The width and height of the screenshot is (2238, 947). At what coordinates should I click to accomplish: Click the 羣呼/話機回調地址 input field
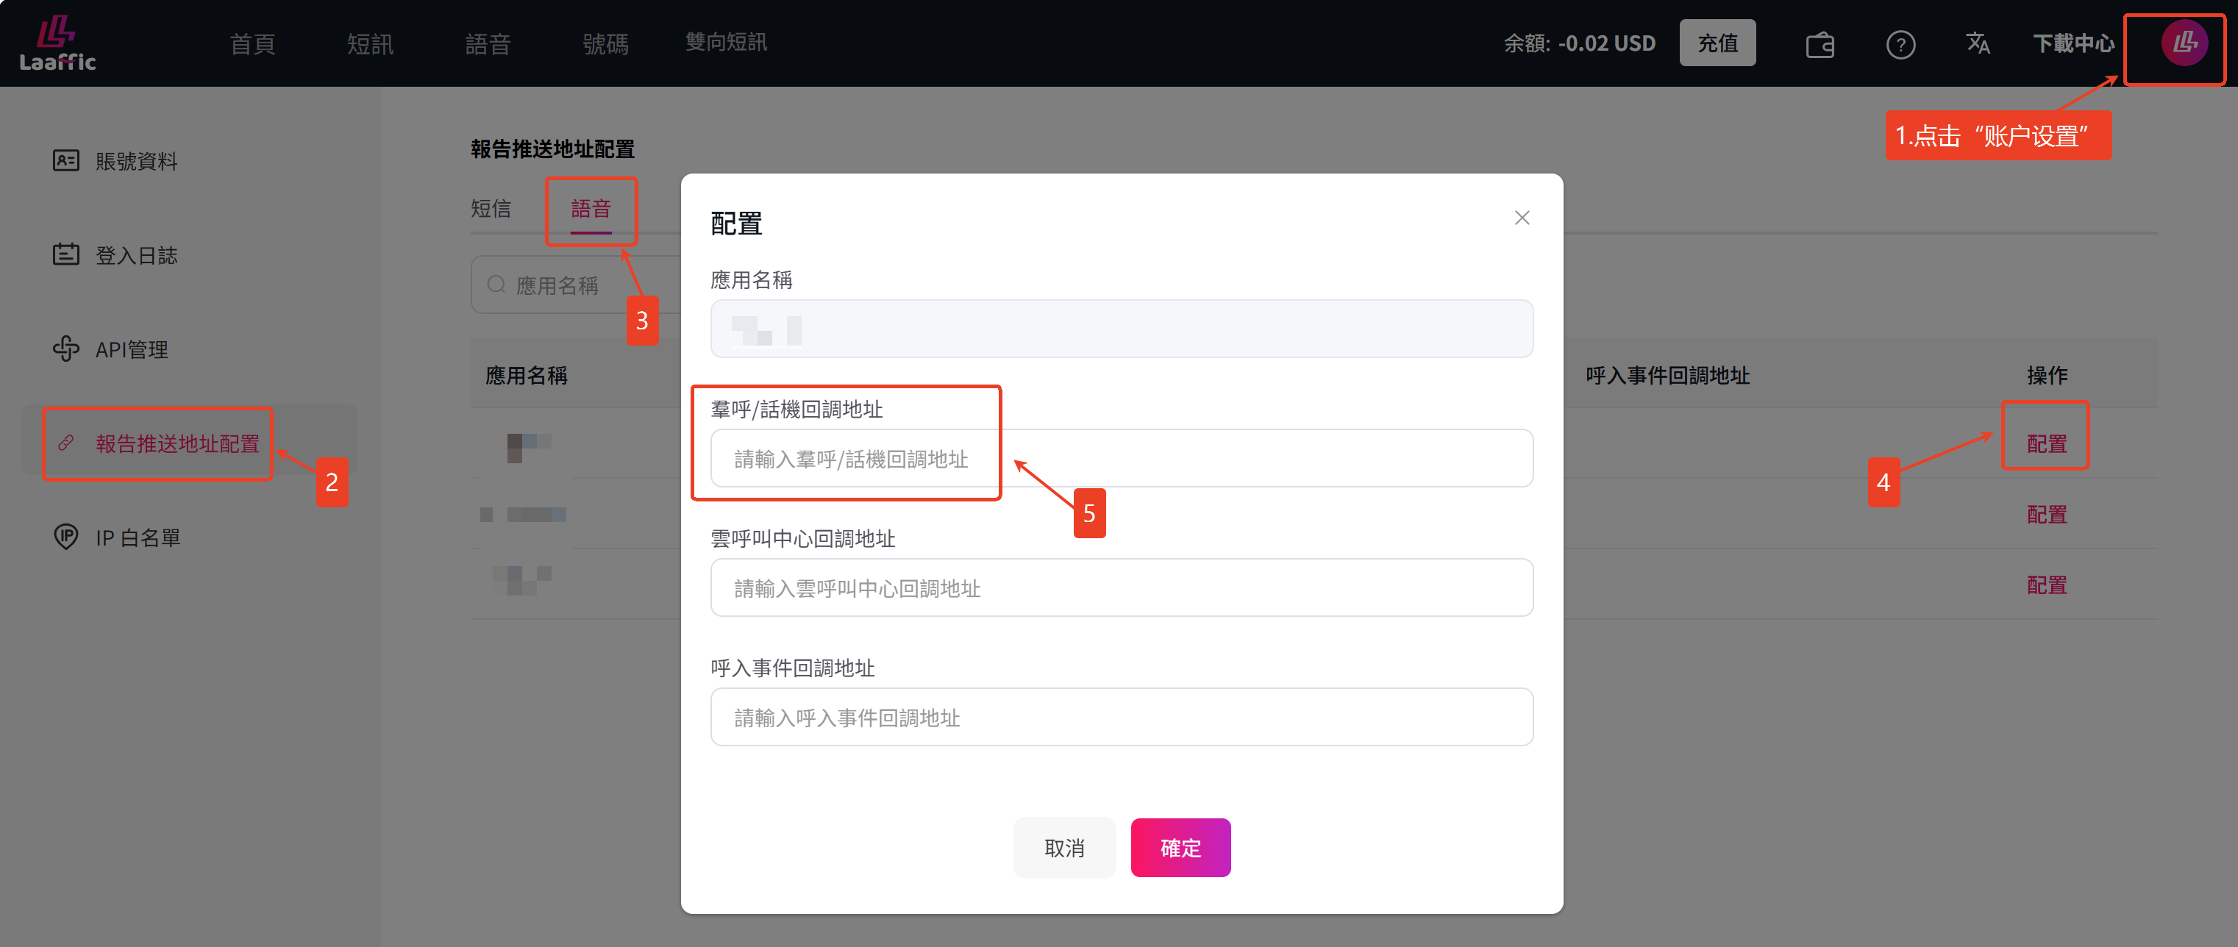(x=1121, y=458)
